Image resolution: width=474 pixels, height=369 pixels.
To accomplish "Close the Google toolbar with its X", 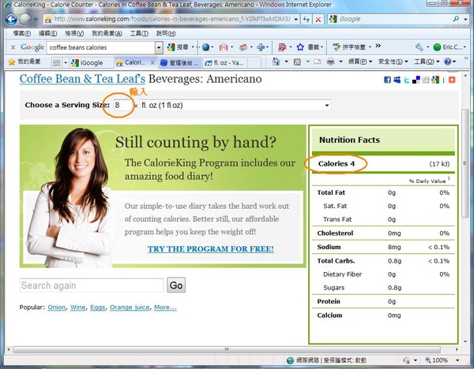I will pos(13,47).
